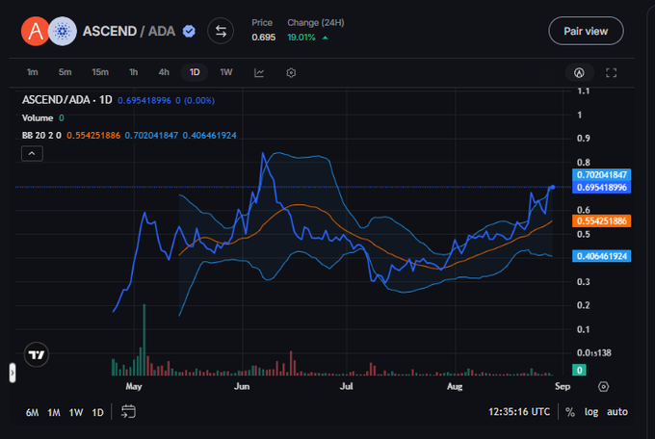The height and width of the screenshot is (439, 655).
Task: Set the date range to 6M
Action: coord(32,413)
